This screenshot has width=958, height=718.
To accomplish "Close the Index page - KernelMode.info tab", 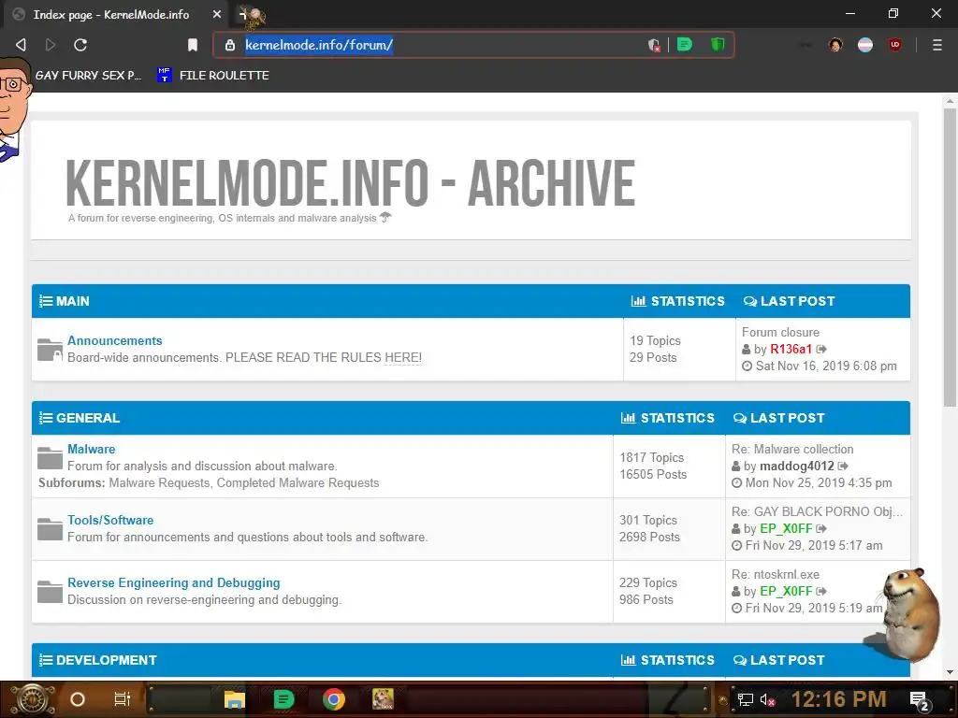I will (x=217, y=14).
